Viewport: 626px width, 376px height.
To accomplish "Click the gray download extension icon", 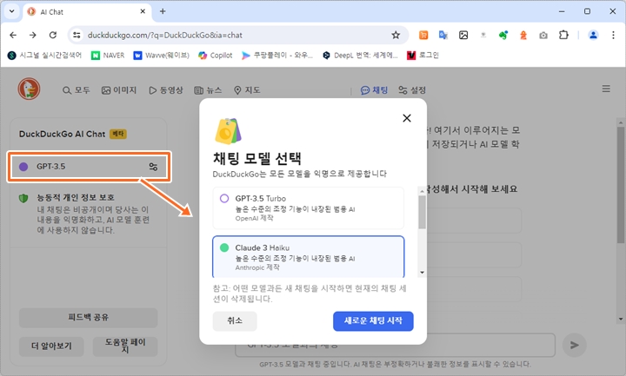I will [483, 35].
